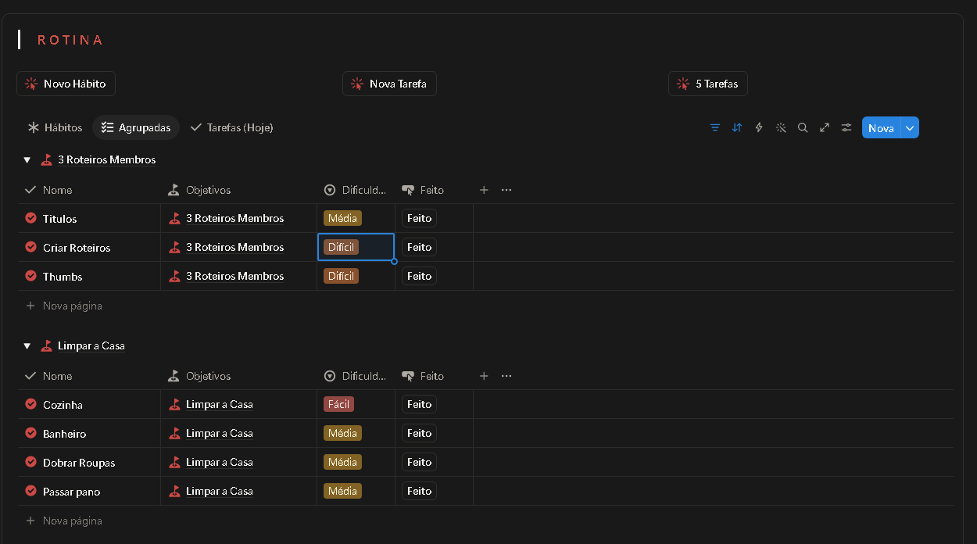Viewport: 977px width, 544px height.
Task: Open the Média difficulty tag for Titulos
Action: pos(342,218)
